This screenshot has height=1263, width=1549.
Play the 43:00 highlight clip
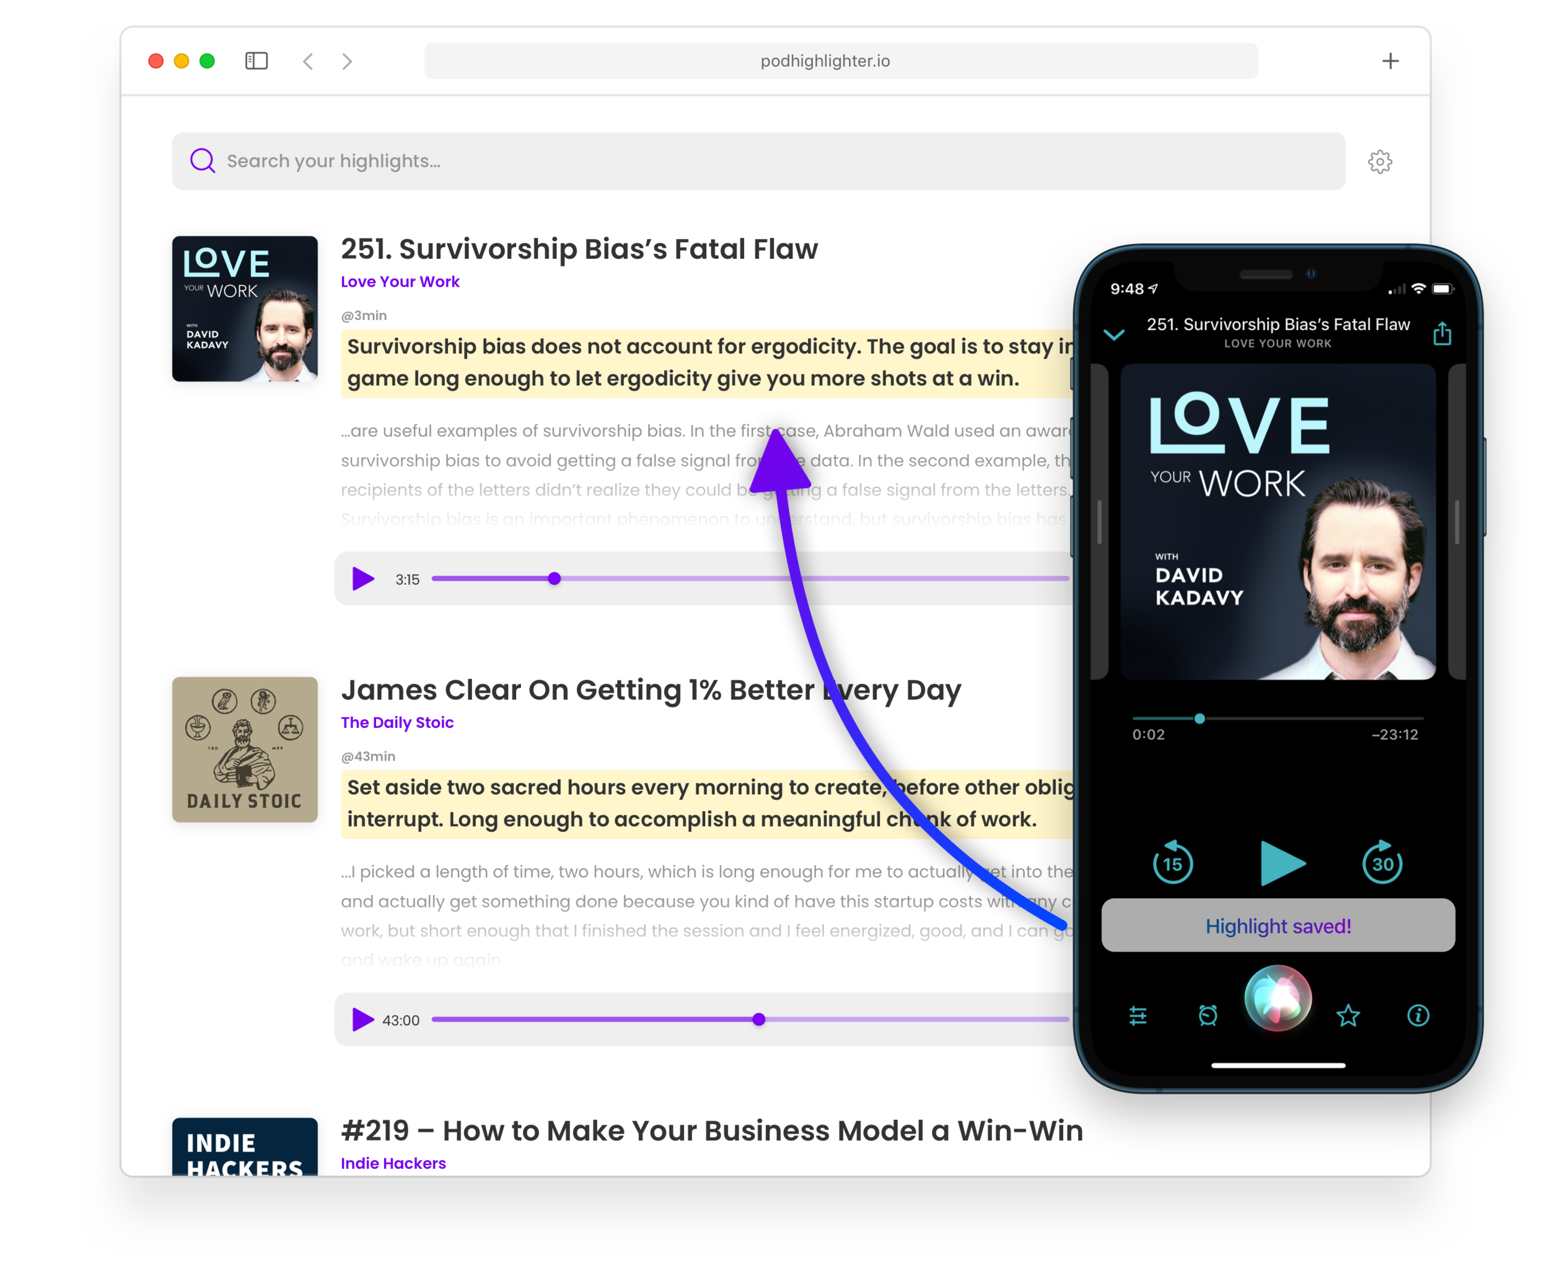click(362, 1020)
